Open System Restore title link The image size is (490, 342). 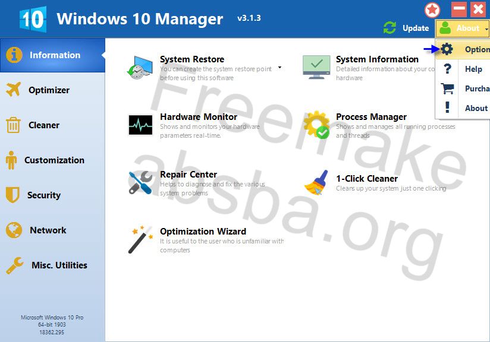point(192,59)
